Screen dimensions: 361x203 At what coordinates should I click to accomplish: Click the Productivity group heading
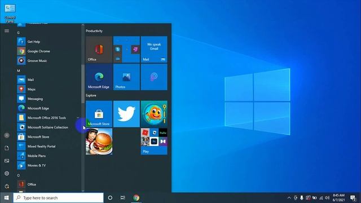tap(94, 31)
